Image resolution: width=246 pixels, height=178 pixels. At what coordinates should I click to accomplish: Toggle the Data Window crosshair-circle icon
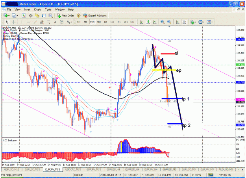click(x=30, y=15)
